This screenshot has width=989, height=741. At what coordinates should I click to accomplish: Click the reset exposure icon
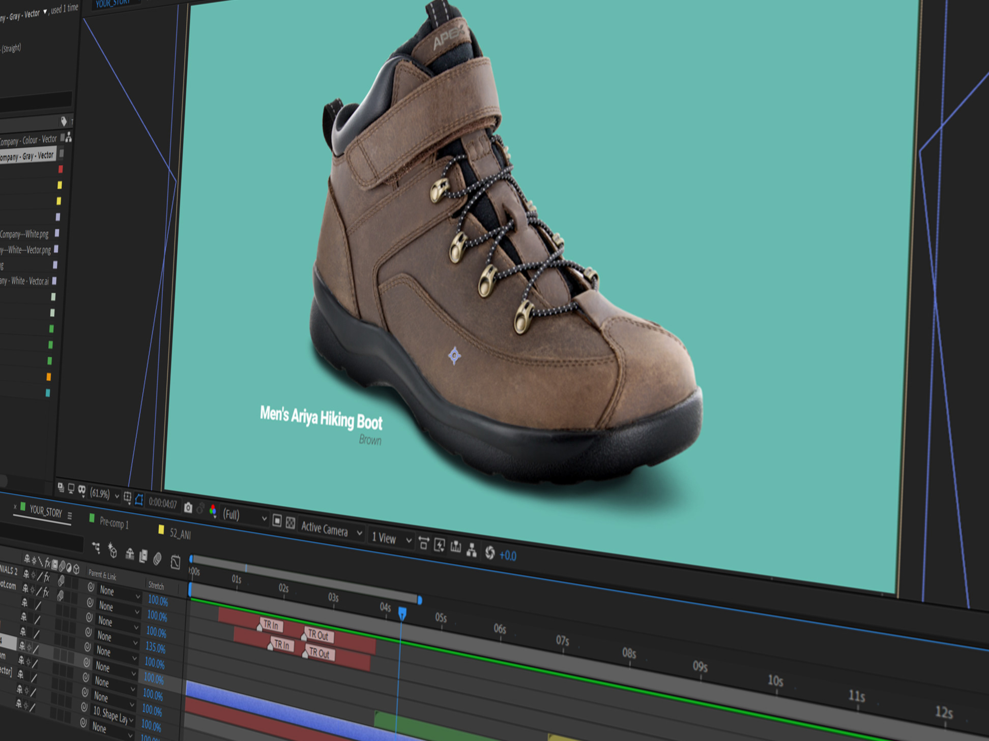pyautogui.click(x=489, y=552)
